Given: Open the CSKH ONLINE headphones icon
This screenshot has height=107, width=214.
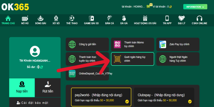Looking at the screenshot, I should pos(199,18).
